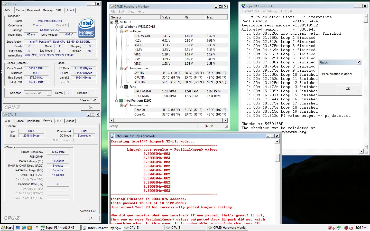370x231 pixels.
Task: Show more quick launch items chevron
Action: 37,227
